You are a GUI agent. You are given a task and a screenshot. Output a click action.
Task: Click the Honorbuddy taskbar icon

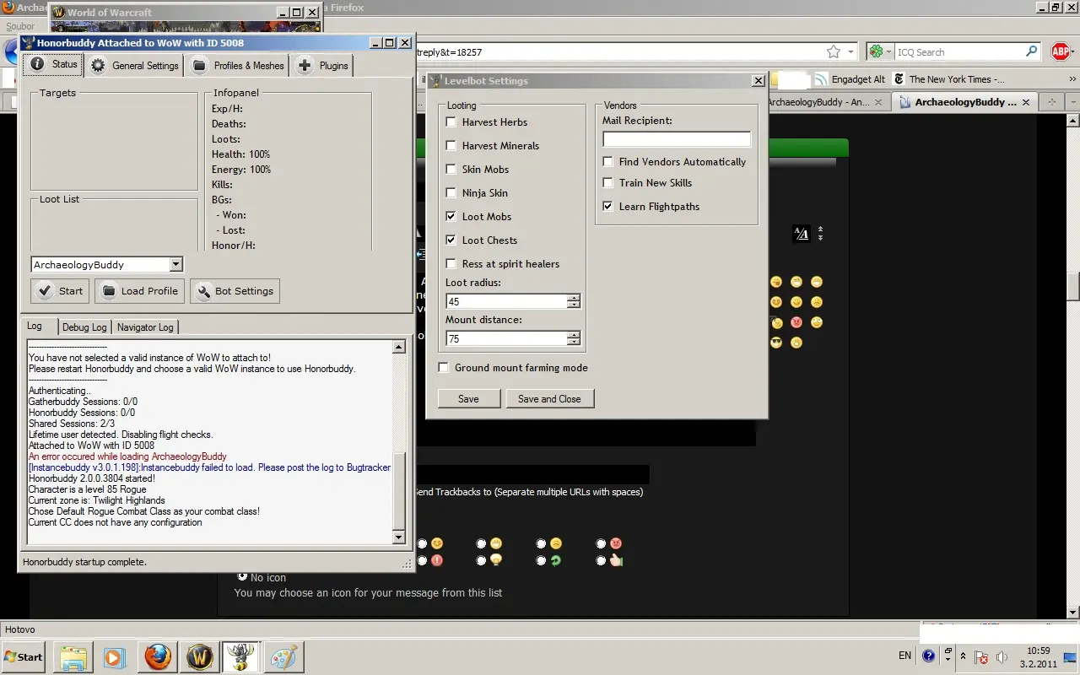[x=241, y=656]
